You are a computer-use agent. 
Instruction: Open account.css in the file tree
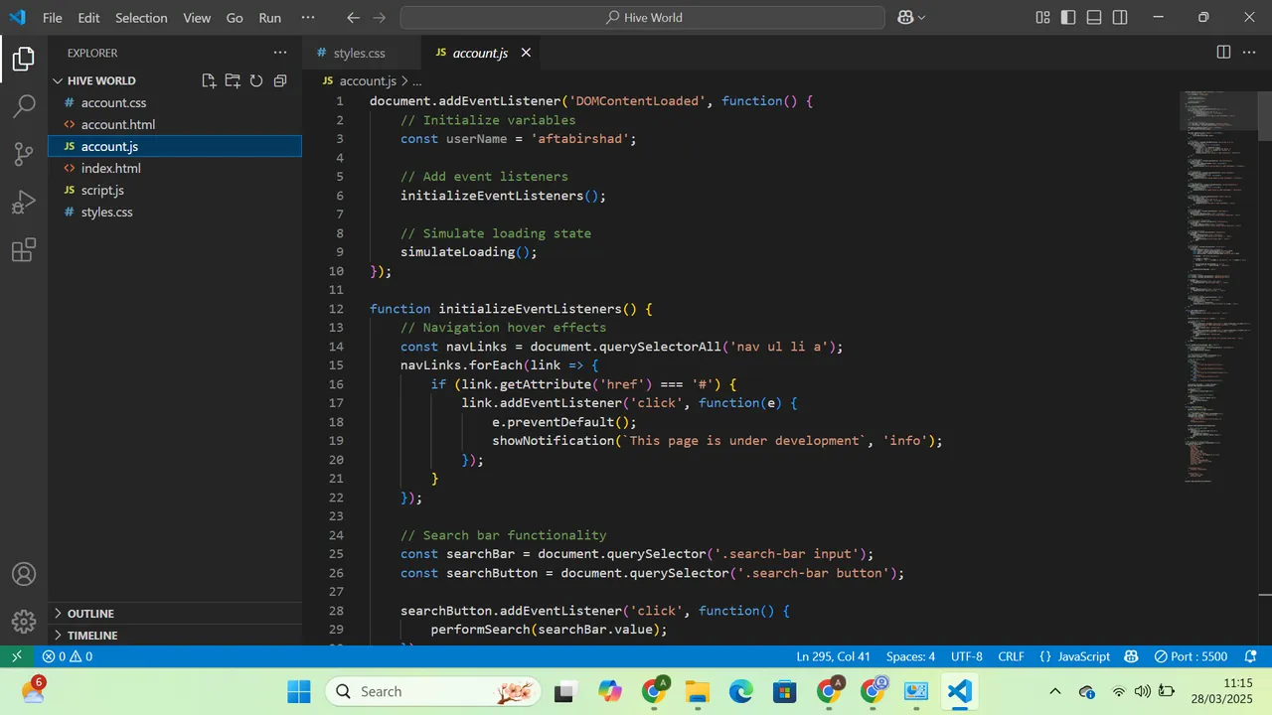(175, 102)
